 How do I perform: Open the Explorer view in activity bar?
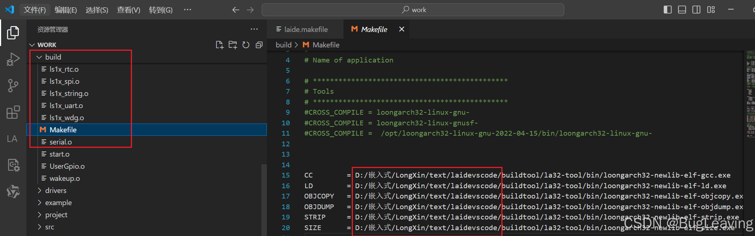point(13,33)
